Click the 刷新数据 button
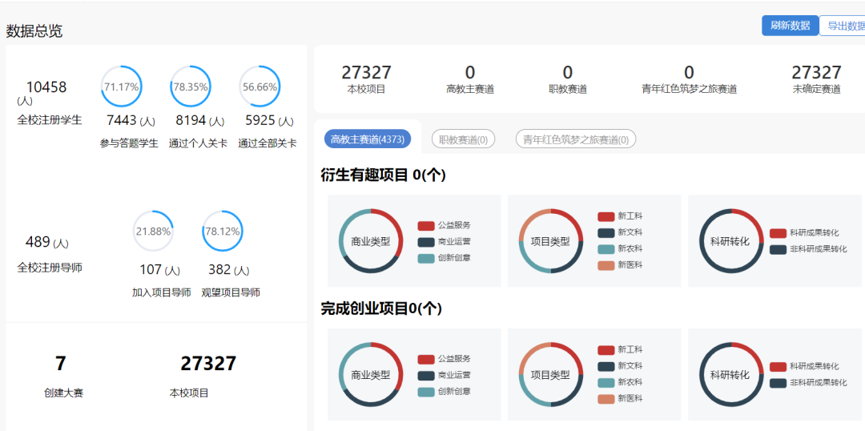Image resolution: width=865 pixels, height=431 pixels. 790,26
